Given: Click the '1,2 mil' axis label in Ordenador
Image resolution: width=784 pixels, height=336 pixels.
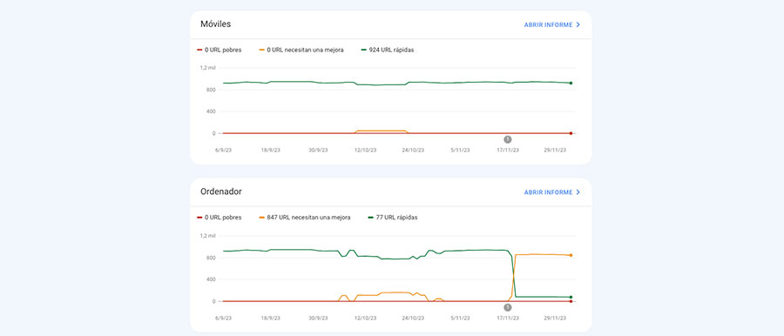Looking at the screenshot, I should [208, 236].
